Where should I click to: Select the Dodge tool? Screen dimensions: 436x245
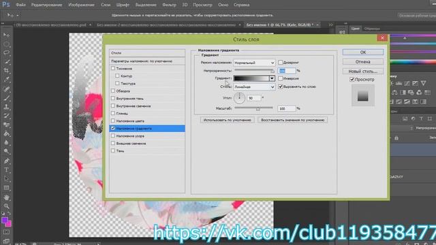(x=6, y=151)
